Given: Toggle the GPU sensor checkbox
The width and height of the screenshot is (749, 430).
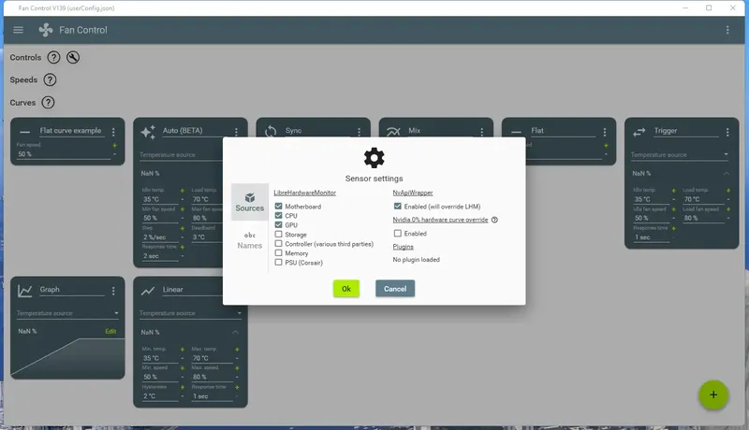Looking at the screenshot, I should tap(278, 224).
